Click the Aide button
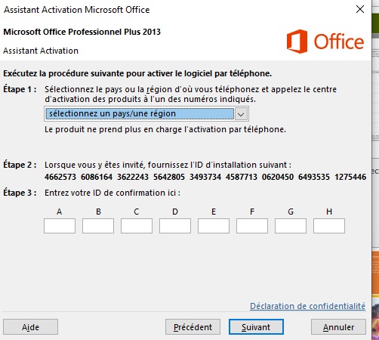This screenshot has height=340, width=379. point(30,327)
